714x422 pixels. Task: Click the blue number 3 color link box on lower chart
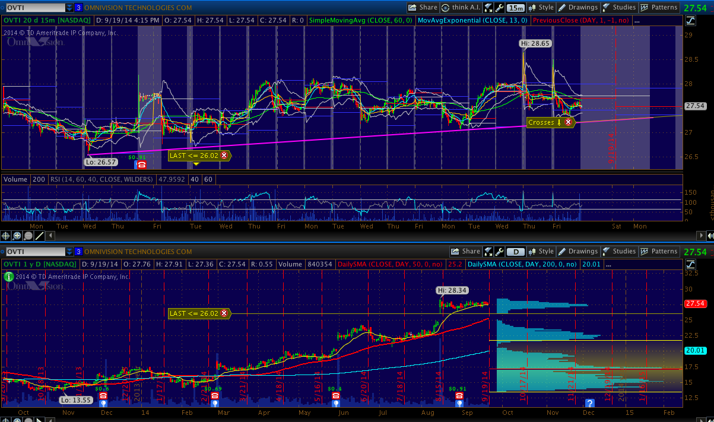(x=78, y=252)
